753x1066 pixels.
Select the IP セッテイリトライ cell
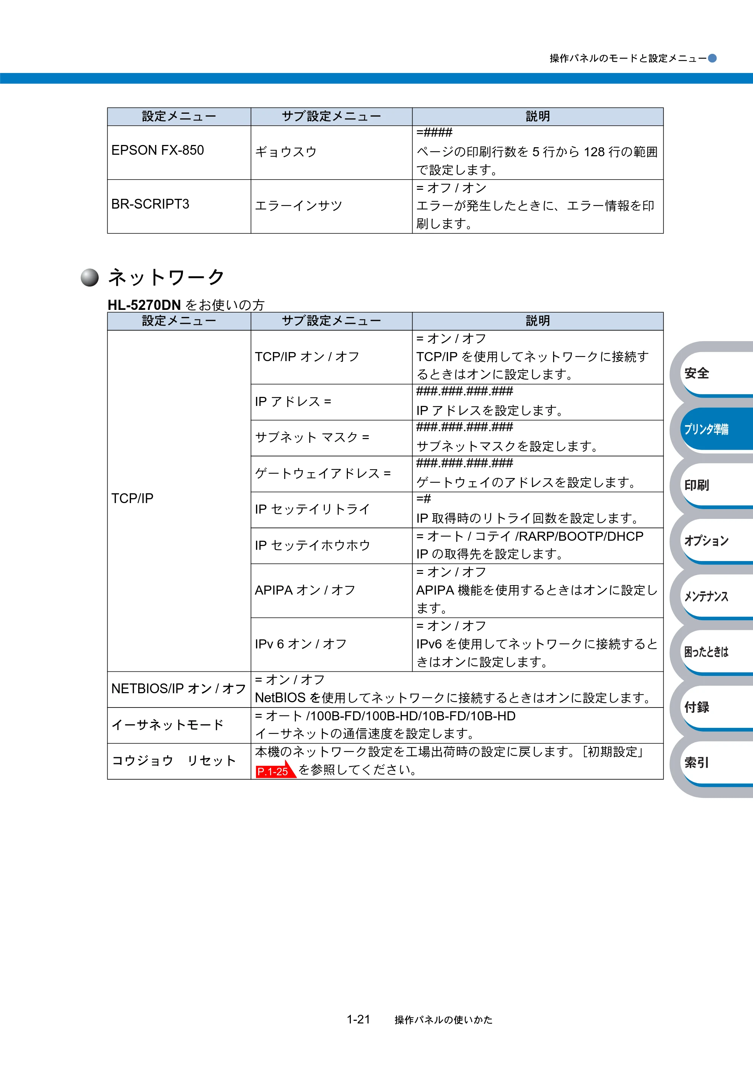pyautogui.click(x=331, y=510)
